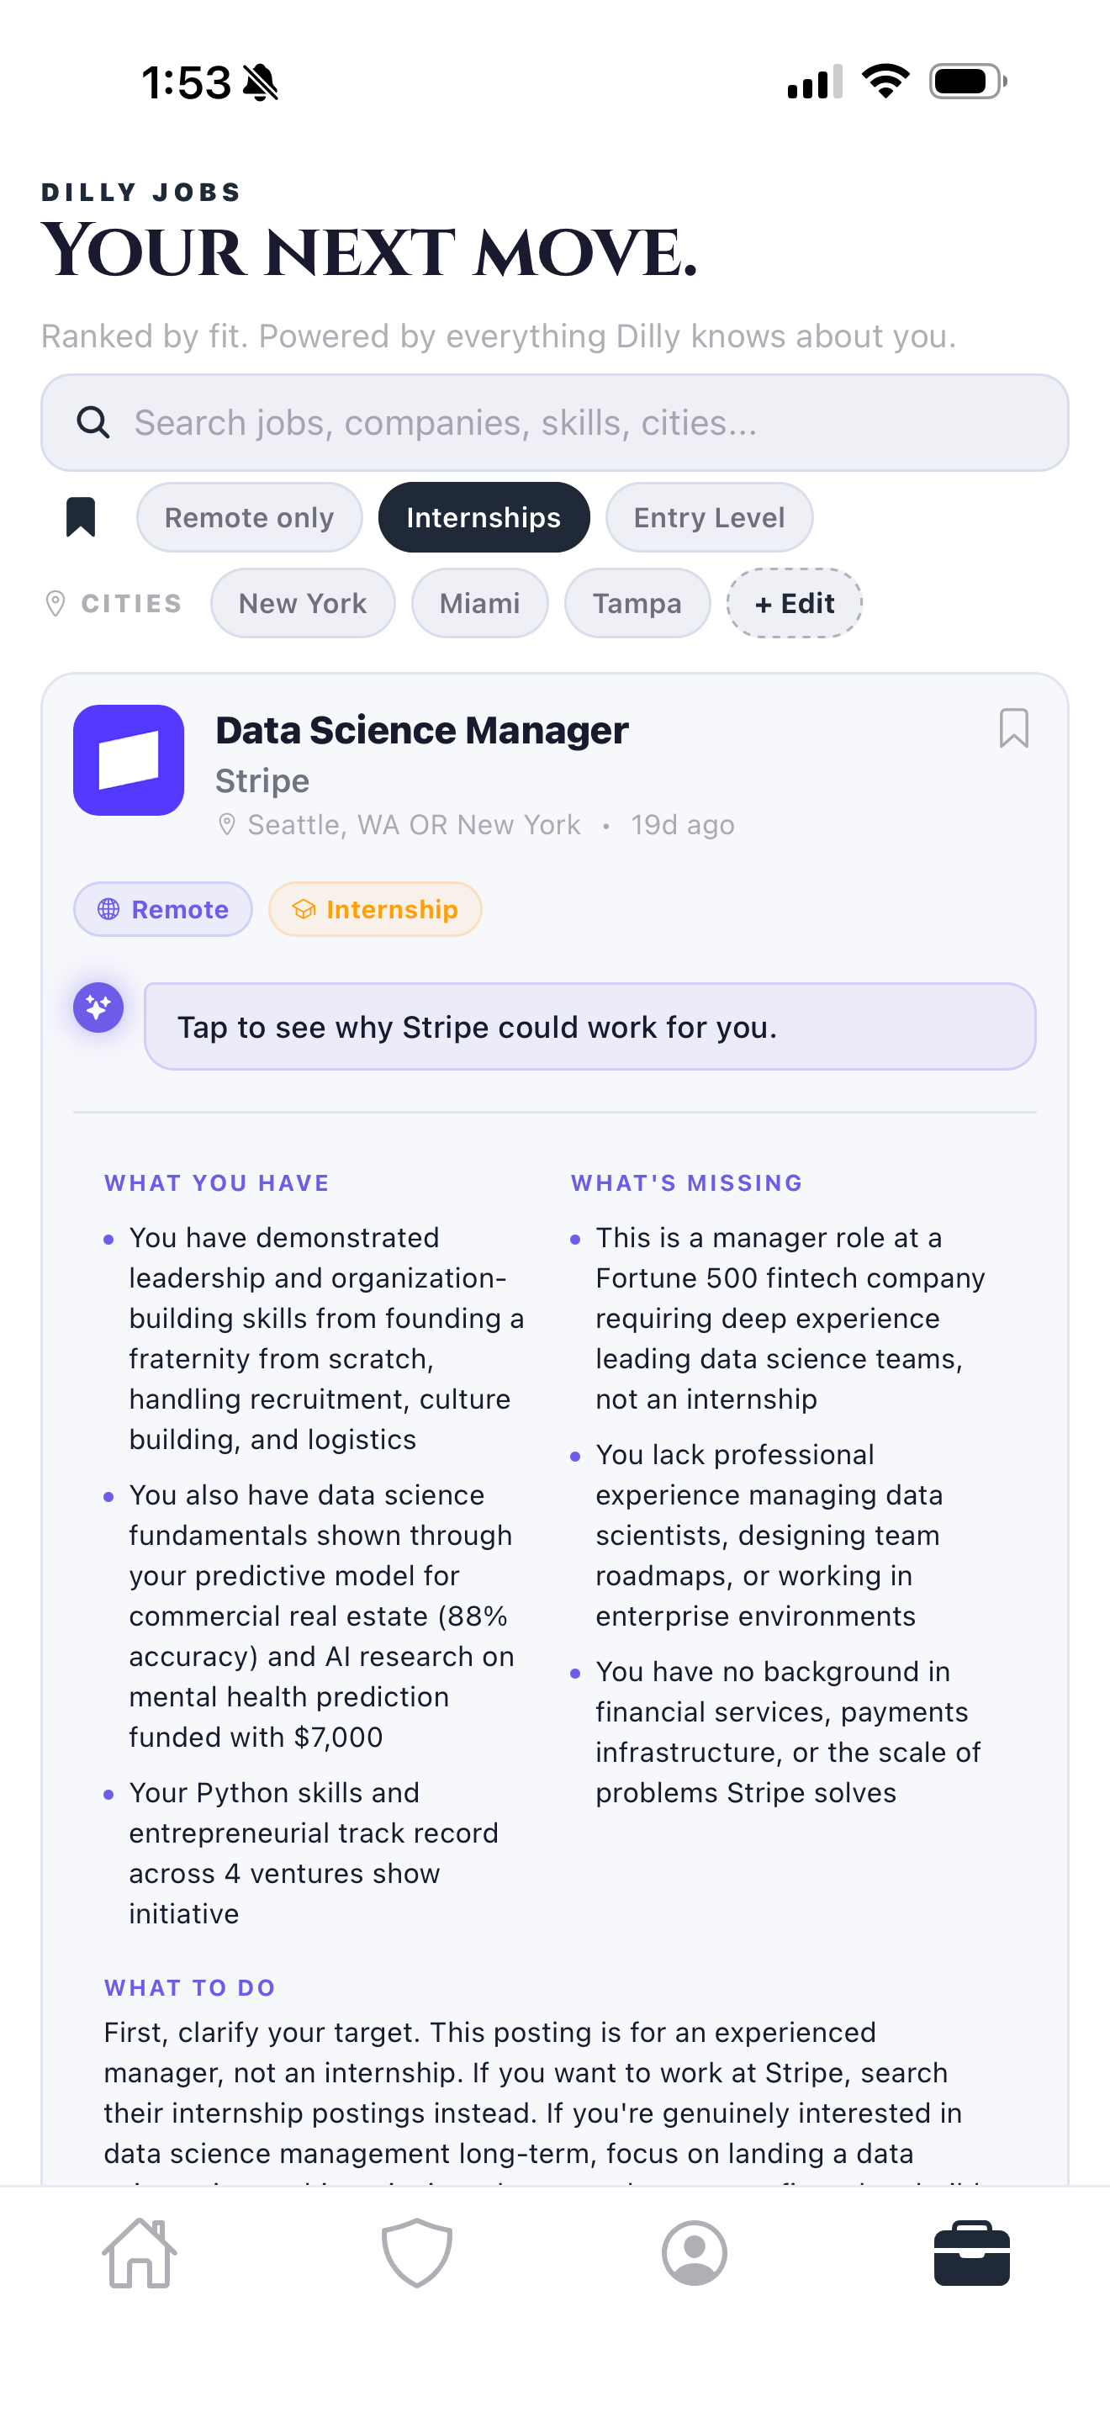Open the saved jobs bookmark filter
This screenshot has width=1110, height=2412.
coord(81,517)
